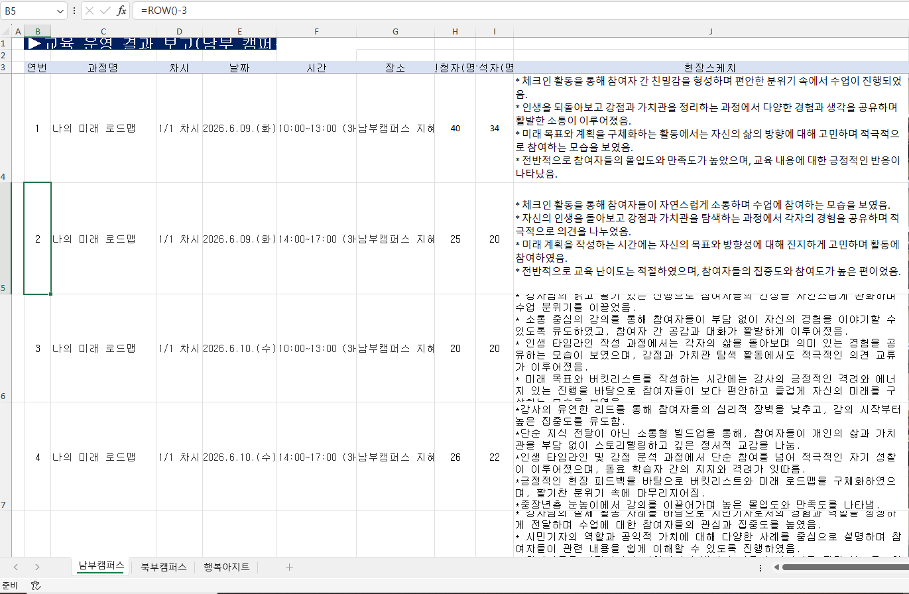
Task: Select the cell with value 22
Action: point(495,457)
